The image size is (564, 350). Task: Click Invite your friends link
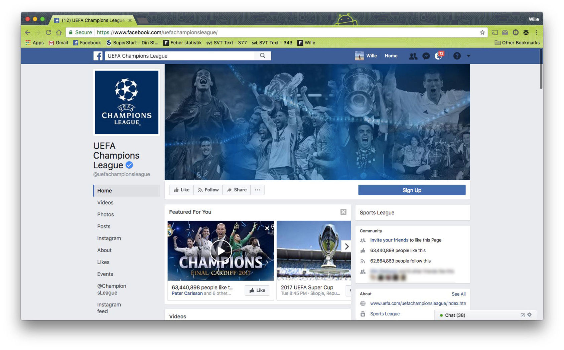point(389,240)
